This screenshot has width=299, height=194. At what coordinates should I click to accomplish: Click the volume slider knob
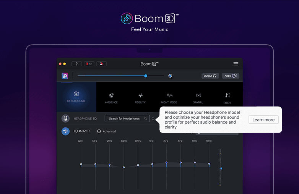click(146, 76)
